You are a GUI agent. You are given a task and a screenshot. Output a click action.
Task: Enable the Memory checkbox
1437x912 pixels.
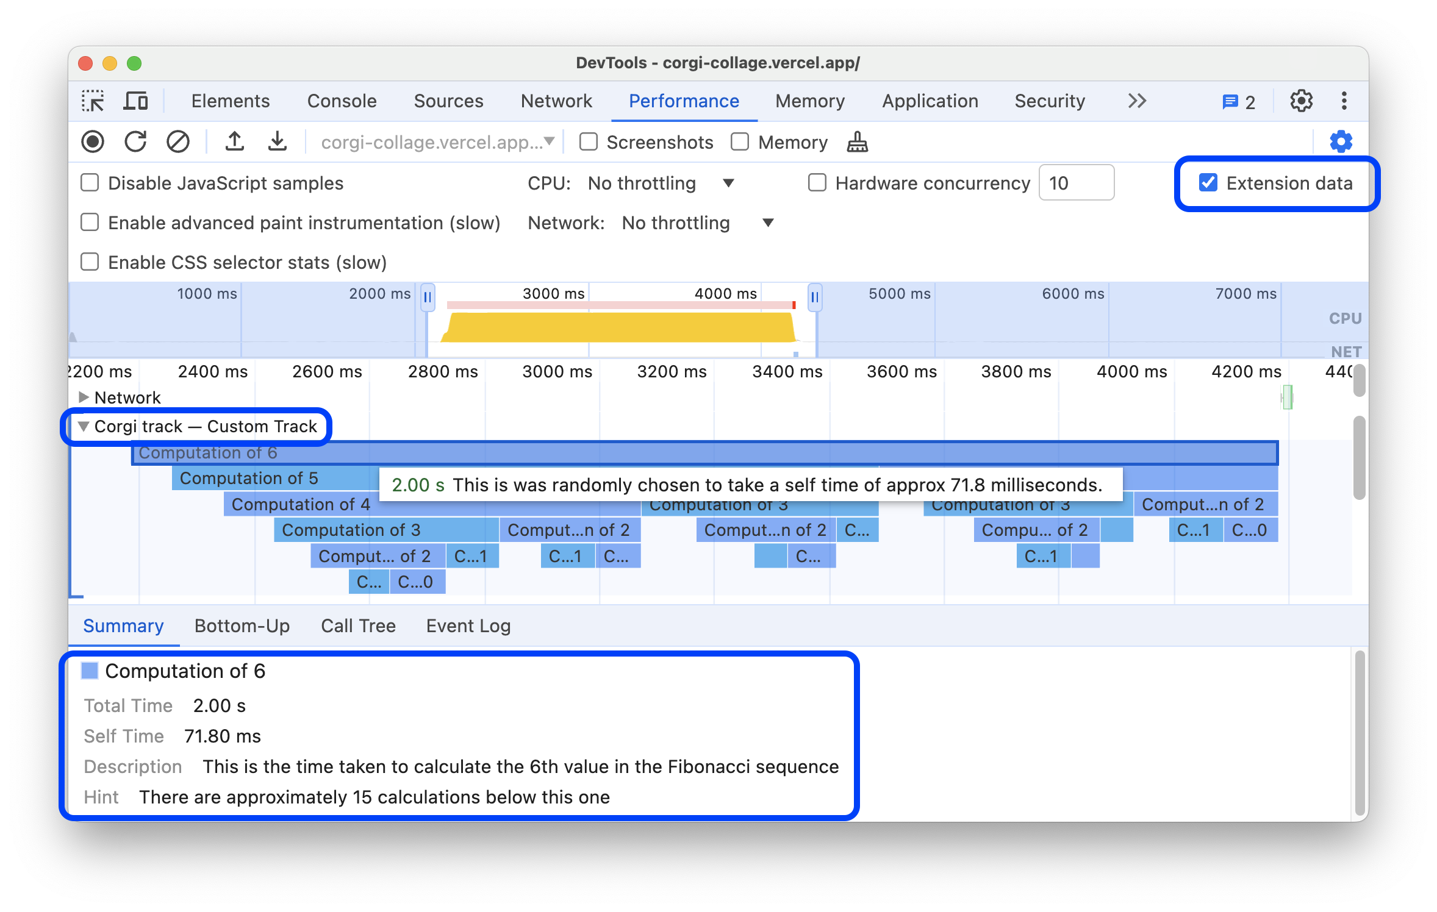click(x=740, y=143)
